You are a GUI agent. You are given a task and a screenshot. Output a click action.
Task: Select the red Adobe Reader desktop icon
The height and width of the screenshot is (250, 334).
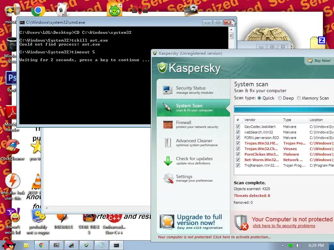click(x=11, y=113)
